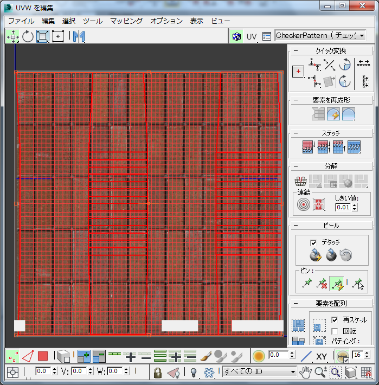Collapse the ピール rollout
The image size is (379, 385).
(x=296, y=226)
